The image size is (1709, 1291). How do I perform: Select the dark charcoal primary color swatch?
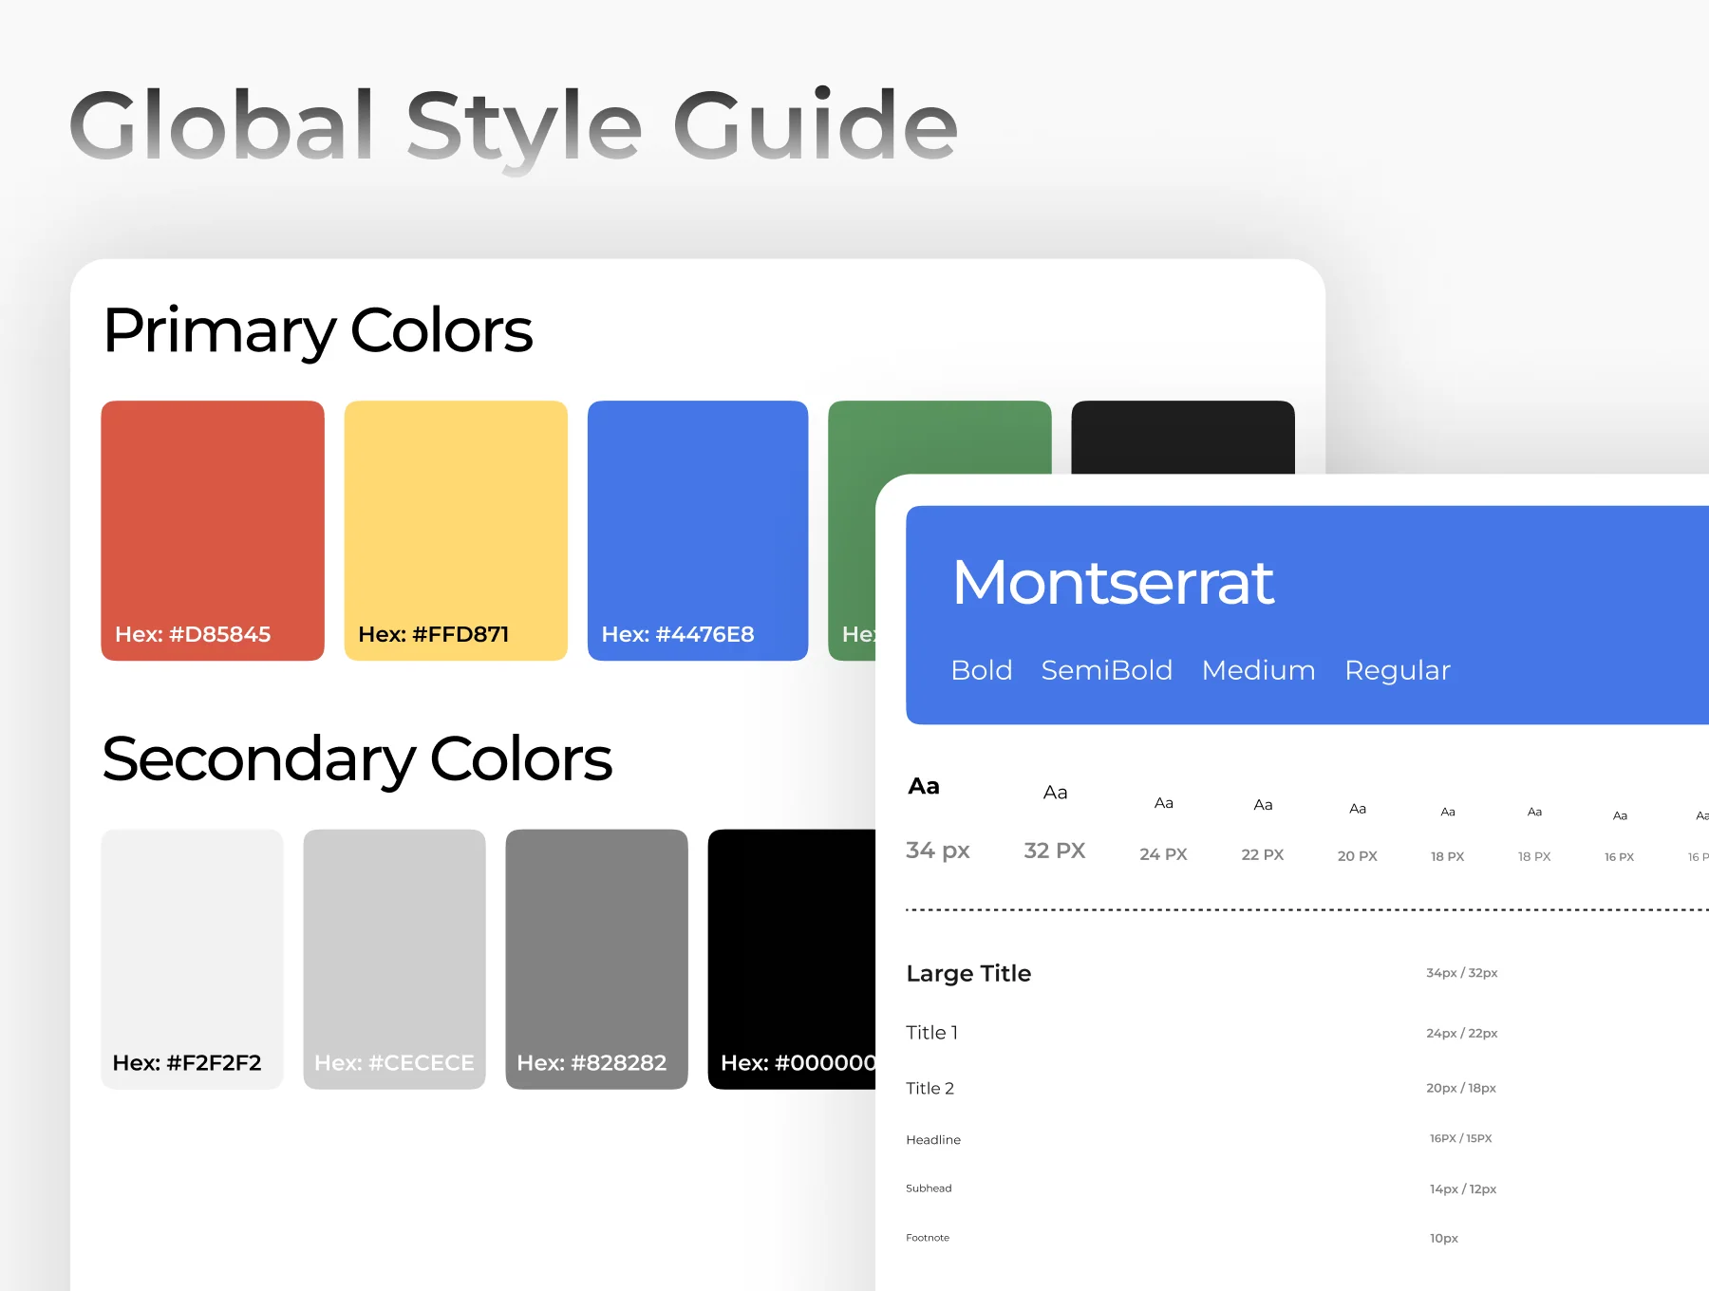(1183, 437)
